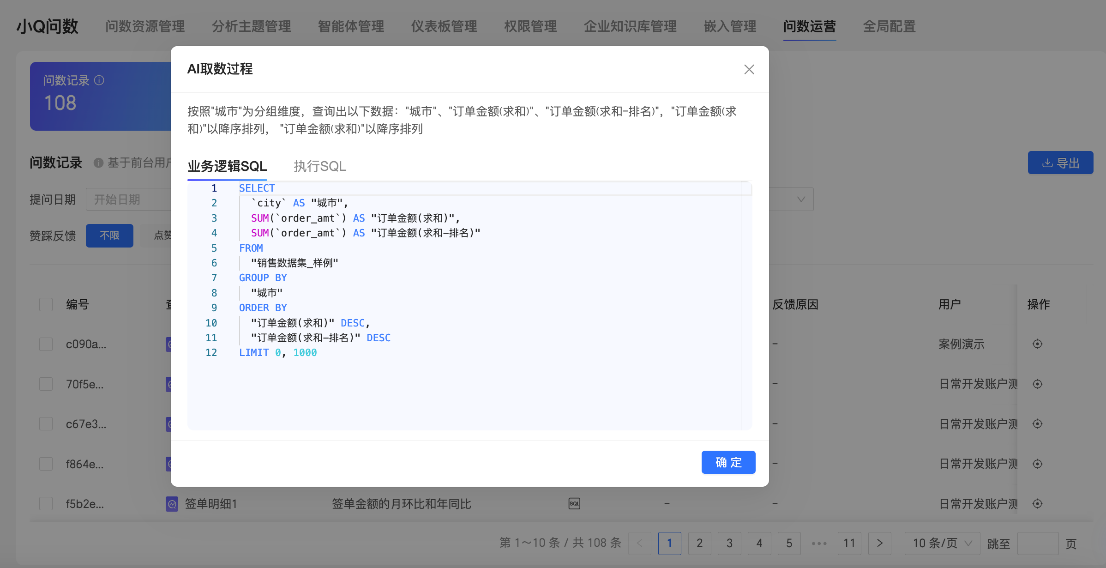This screenshot has width=1106, height=568.
Task: Click operation icon for row 70f5e...
Action: pyautogui.click(x=1037, y=384)
